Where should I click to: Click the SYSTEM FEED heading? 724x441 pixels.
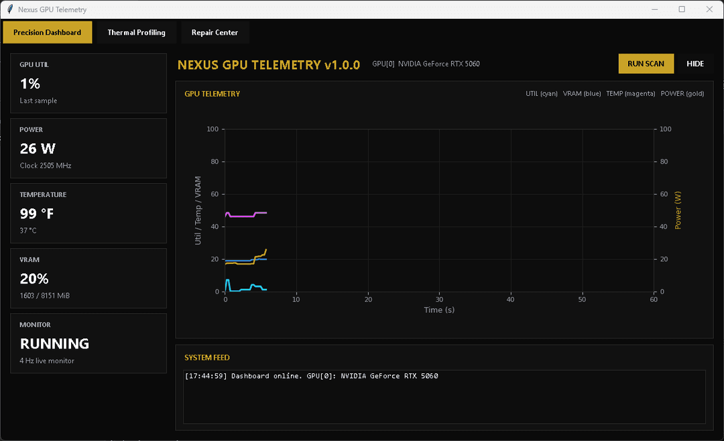point(207,357)
